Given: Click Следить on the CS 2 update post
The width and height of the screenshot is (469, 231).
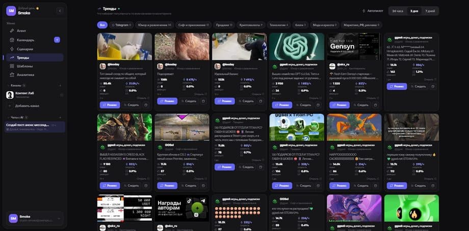Looking at the screenshot, I should (x=189, y=186).
